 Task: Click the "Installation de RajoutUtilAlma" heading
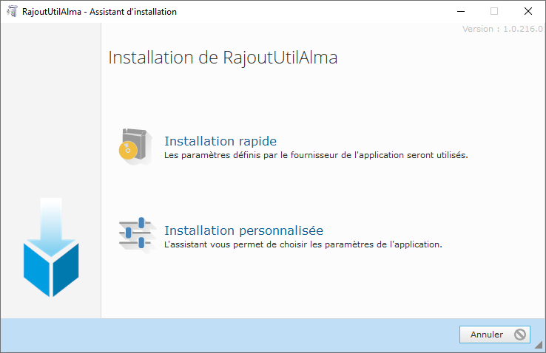[x=223, y=58]
